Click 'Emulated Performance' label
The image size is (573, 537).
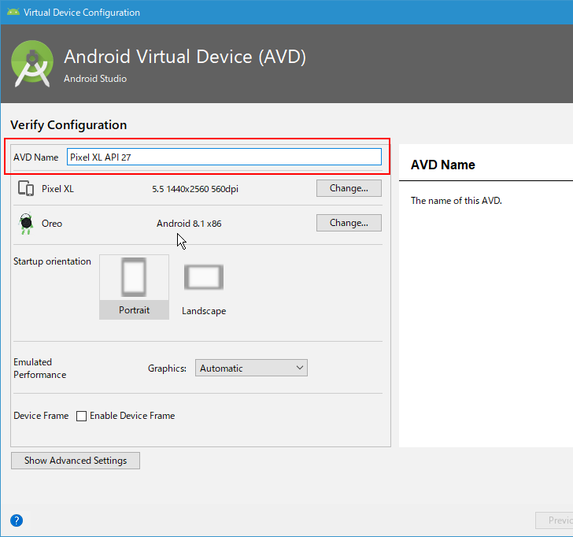(40, 368)
